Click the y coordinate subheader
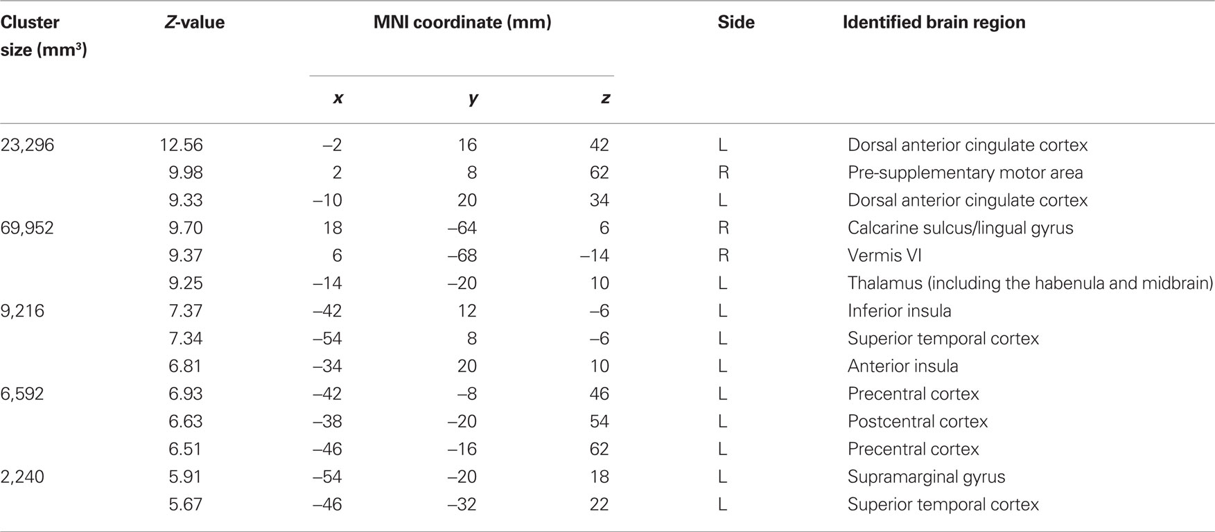This screenshot has height=532, width=1215. coord(473,99)
